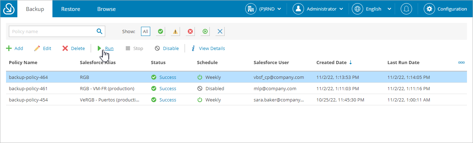This screenshot has width=473, height=143.
Task: Open the Administrator user dropdown
Action: [x=318, y=9]
